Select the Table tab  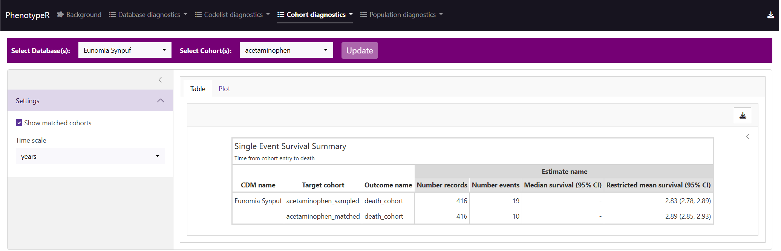198,89
